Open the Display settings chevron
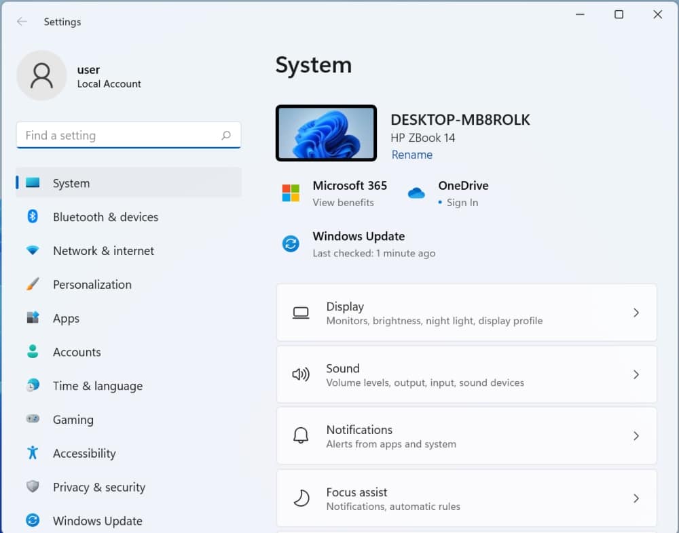The width and height of the screenshot is (679, 533). pyautogui.click(x=636, y=313)
